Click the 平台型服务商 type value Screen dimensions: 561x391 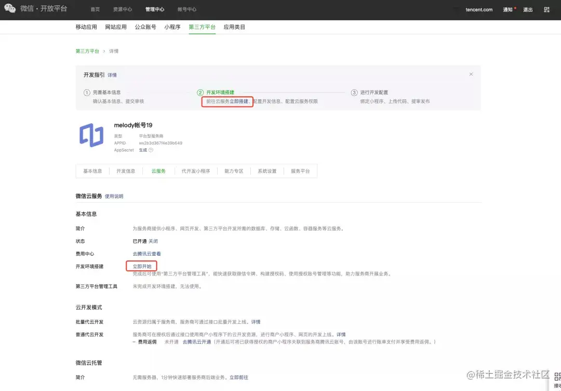click(x=151, y=136)
